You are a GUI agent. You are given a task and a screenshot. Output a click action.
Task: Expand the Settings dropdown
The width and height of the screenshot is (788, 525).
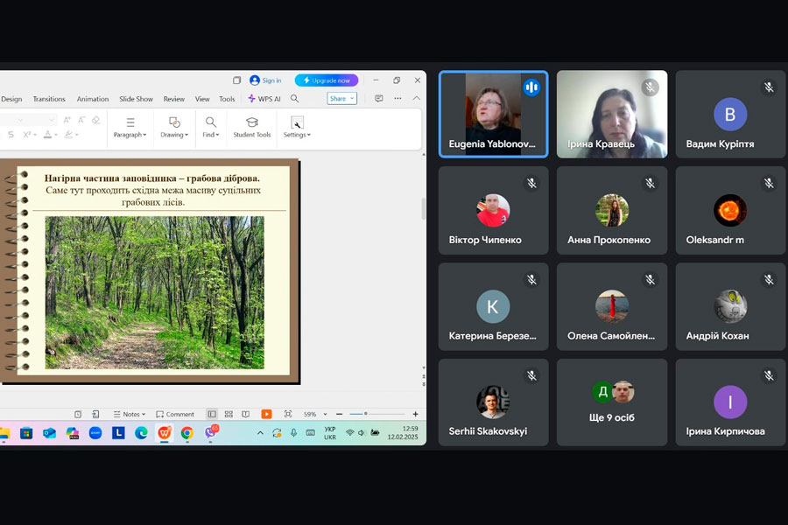click(297, 135)
